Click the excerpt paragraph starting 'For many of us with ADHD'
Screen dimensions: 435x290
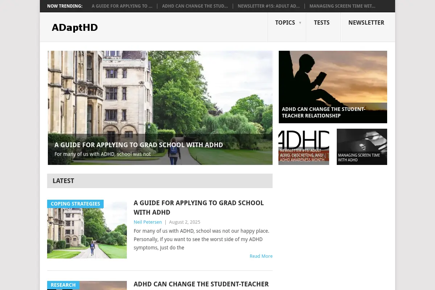coord(202,239)
